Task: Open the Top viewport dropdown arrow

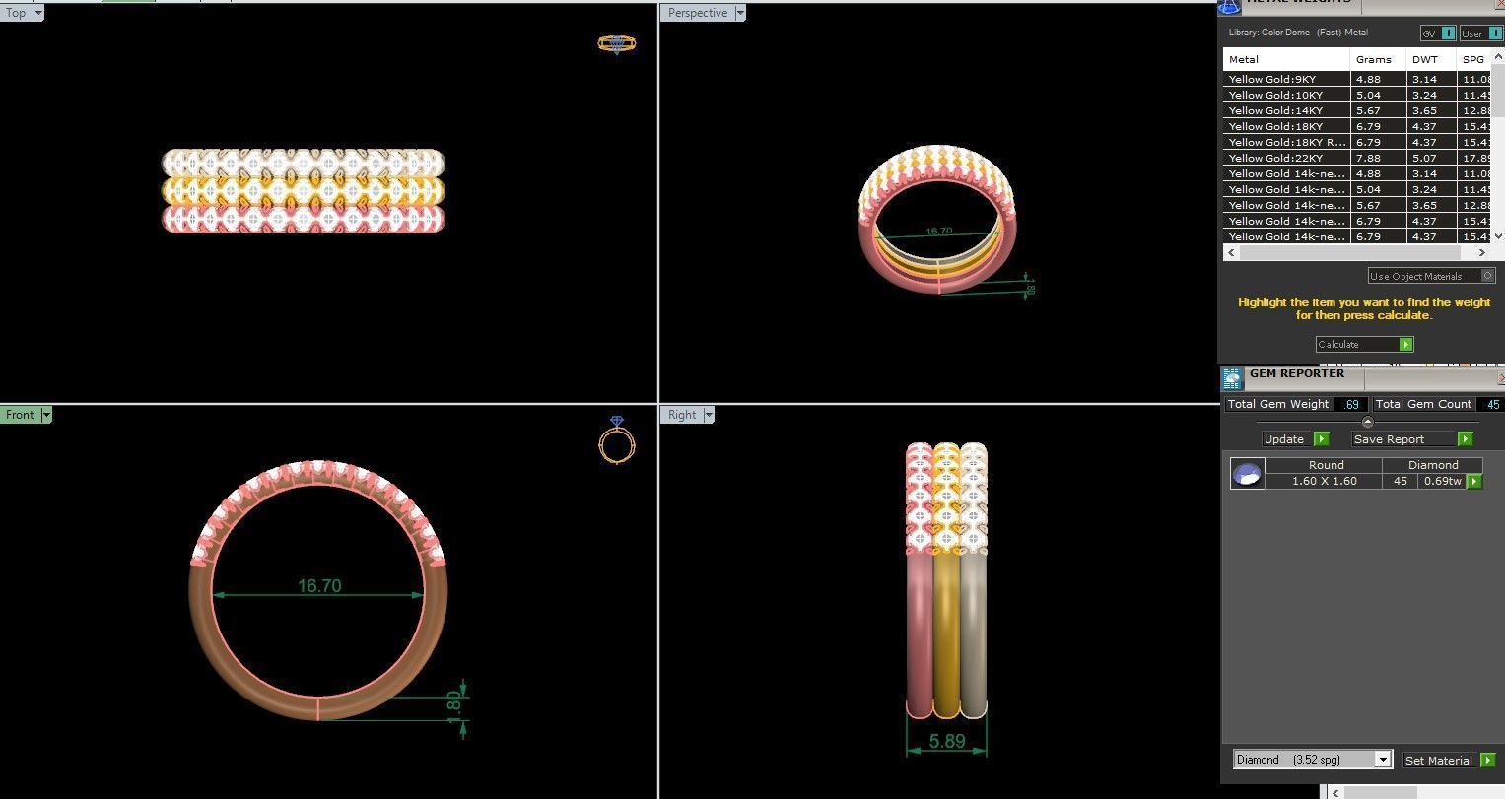Action: 38,13
